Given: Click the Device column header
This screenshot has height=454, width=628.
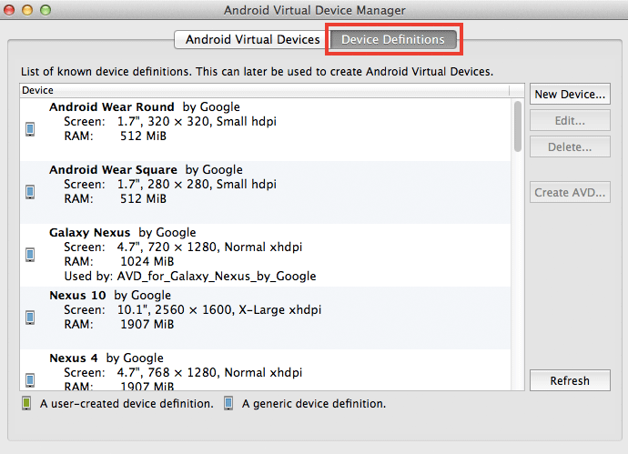Looking at the screenshot, I should (x=264, y=90).
